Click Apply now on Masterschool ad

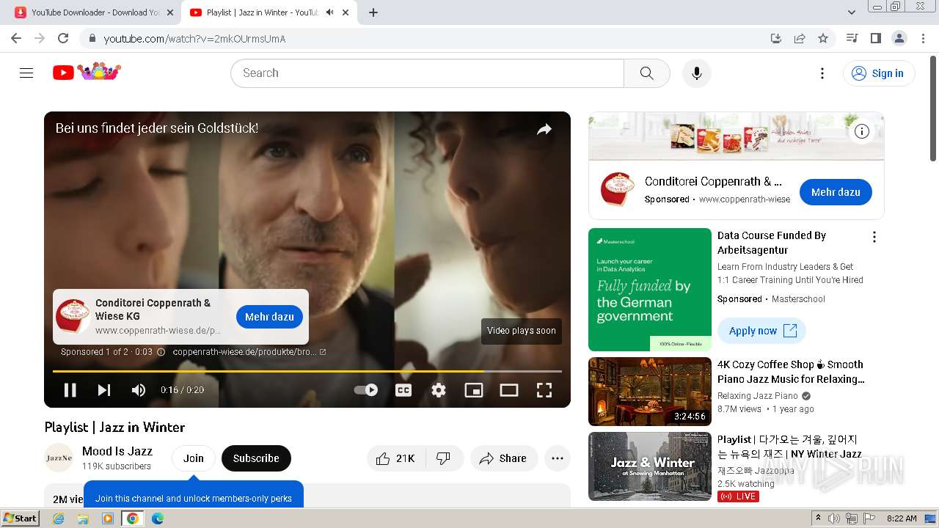[762, 331]
